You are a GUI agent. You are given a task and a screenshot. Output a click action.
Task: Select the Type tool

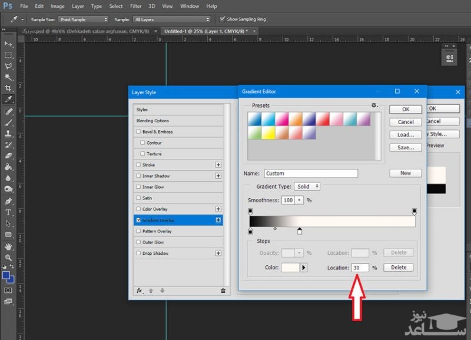pos(8,212)
